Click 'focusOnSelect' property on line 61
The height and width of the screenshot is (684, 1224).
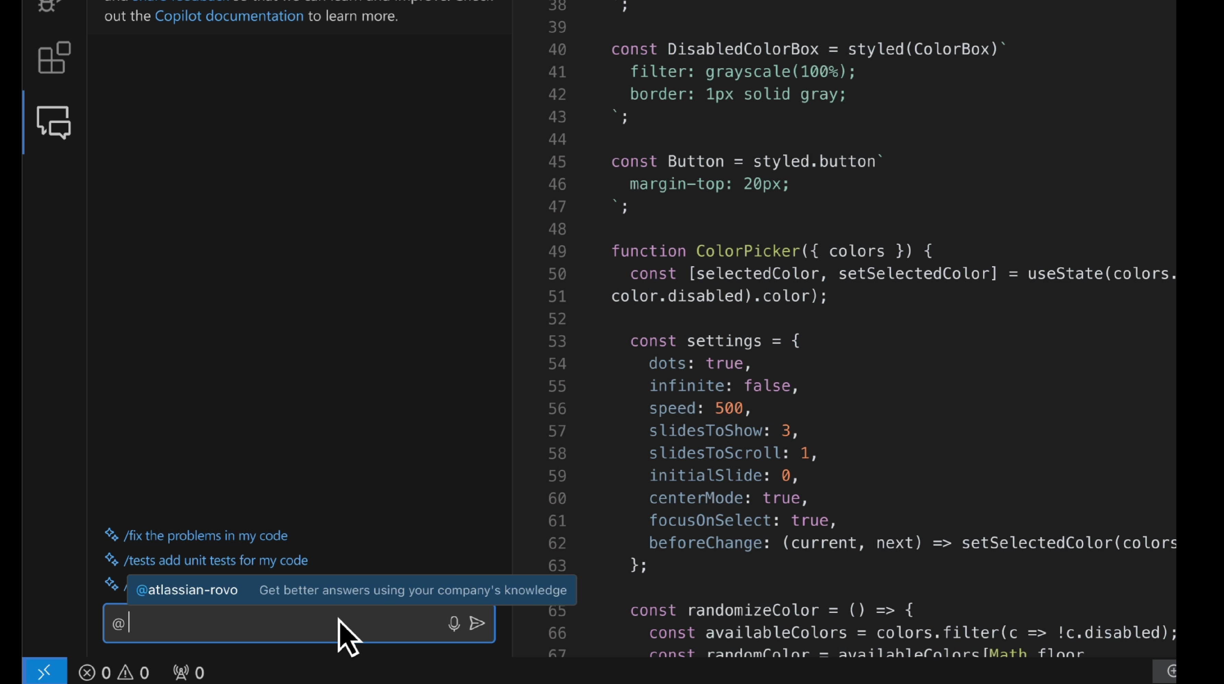pos(710,521)
